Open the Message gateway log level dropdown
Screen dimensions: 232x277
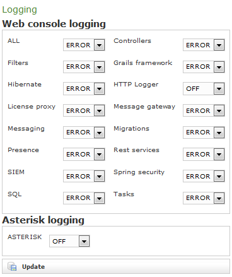click(204, 110)
